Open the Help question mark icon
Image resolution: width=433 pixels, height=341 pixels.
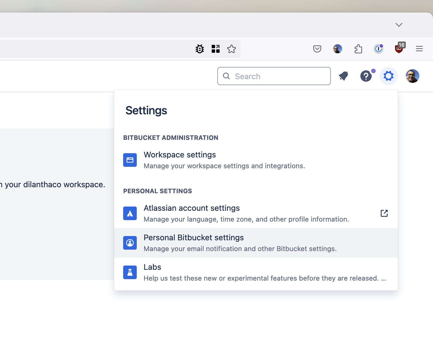tap(366, 76)
